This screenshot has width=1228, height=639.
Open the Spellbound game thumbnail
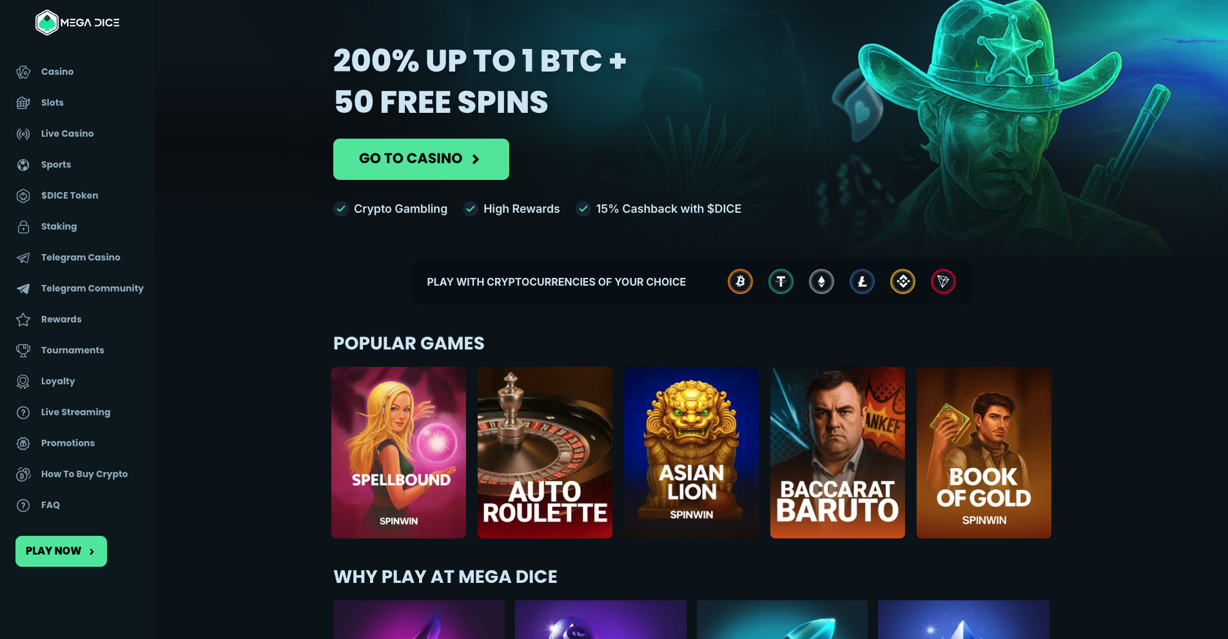pos(398,453)
